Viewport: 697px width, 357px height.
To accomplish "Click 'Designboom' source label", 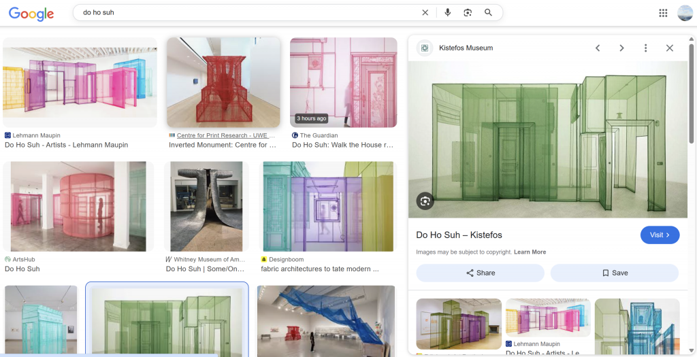I will [287, 259].
